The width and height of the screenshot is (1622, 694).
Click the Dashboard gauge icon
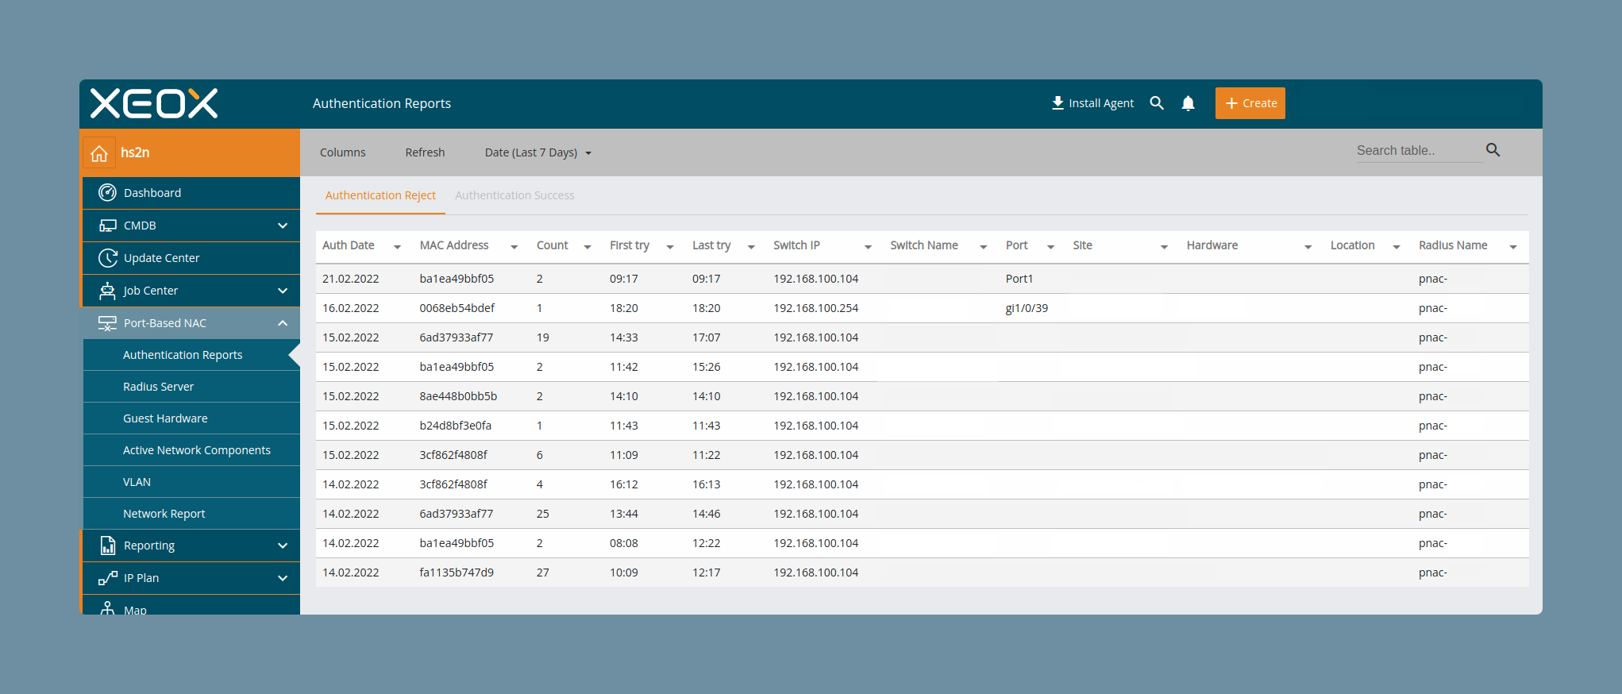(x=107, y=193)
